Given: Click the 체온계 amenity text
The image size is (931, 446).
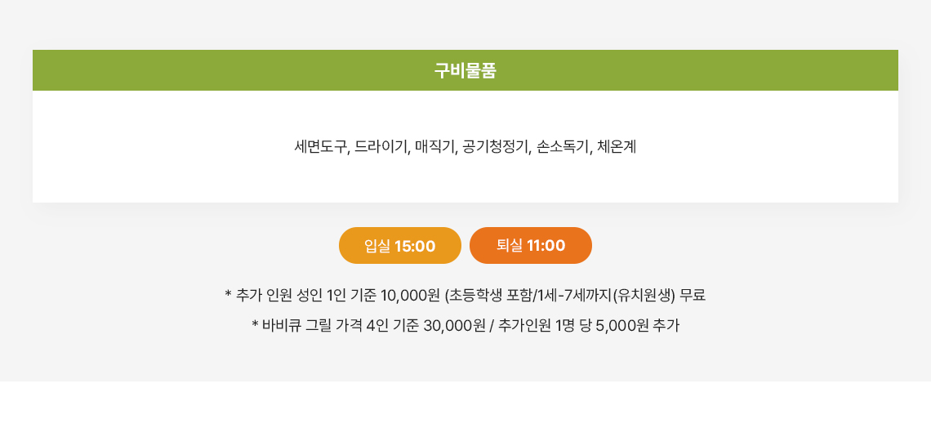Looking at the screenshot, I should click(617, 147).
